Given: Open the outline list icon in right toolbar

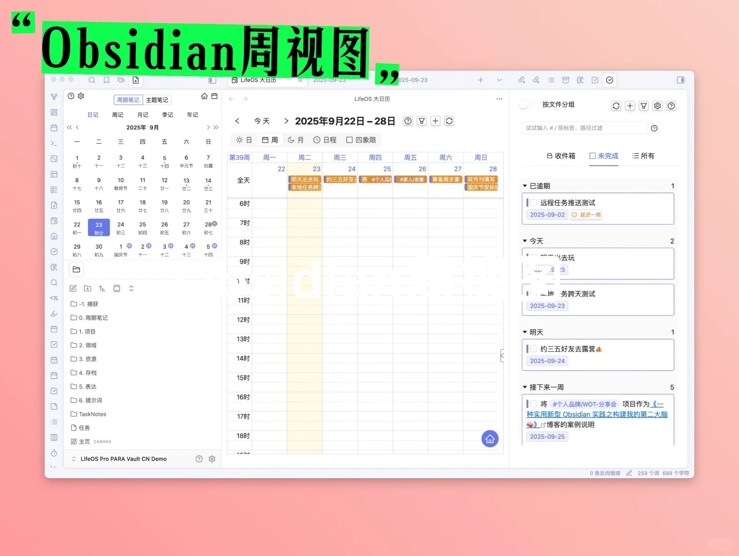Looking at the screenshot, I should 551,80.
